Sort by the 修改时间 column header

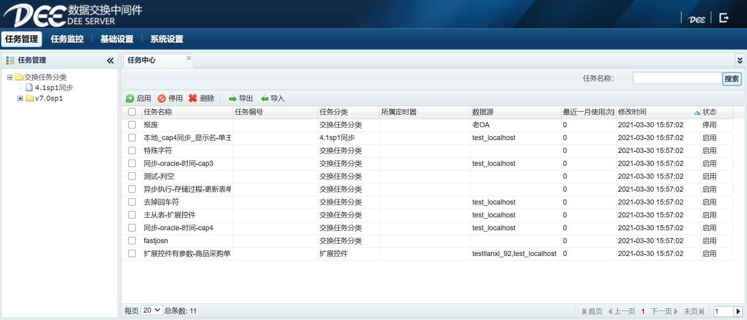click(632, 112)
